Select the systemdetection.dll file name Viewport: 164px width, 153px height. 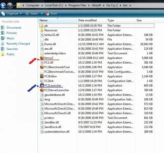(x=57, y=132)
